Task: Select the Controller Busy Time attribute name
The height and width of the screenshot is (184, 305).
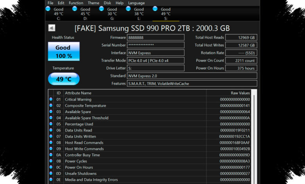Action: (x=82, y=155)
